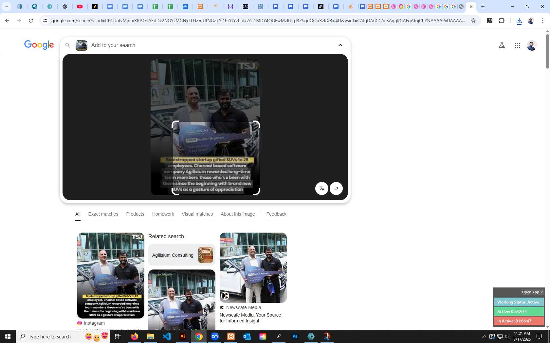The width and height of the screenshot is (550, 343).
Task: Open Google account profile picture
Action: tap(532, 45)
